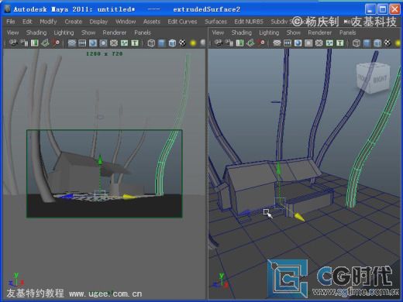Click Bookmarks icon in left panel toolbar
The image size is (403, 302).
[35, 43]
